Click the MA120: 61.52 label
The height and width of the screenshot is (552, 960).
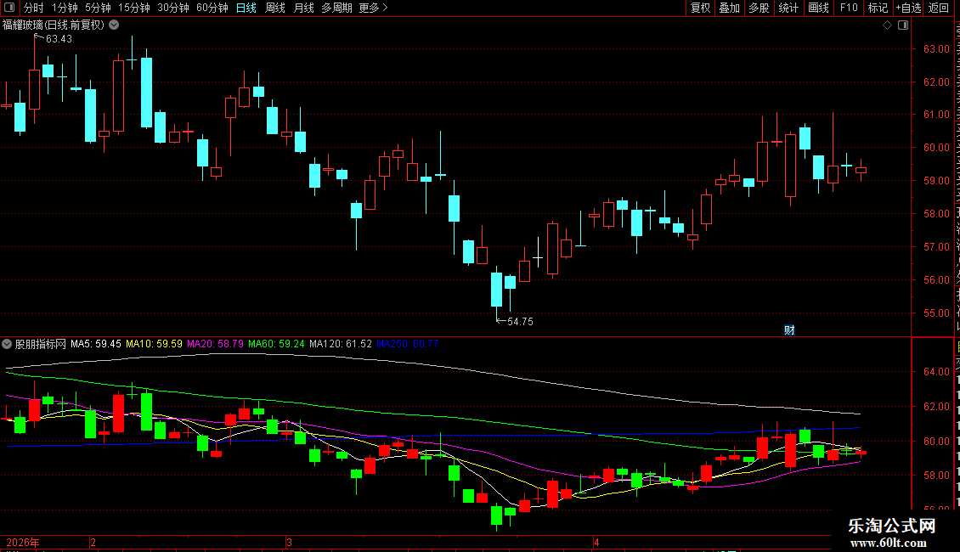[341, 344]
